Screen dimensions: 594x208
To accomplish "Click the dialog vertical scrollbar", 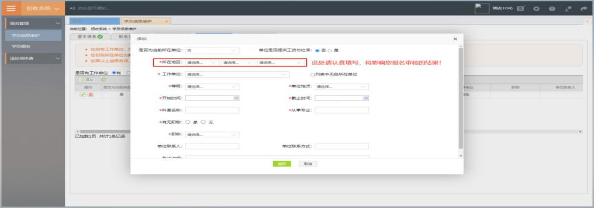I will [460, 97].
